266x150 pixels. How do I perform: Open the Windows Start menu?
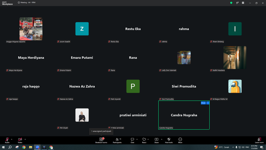[3, 147]
